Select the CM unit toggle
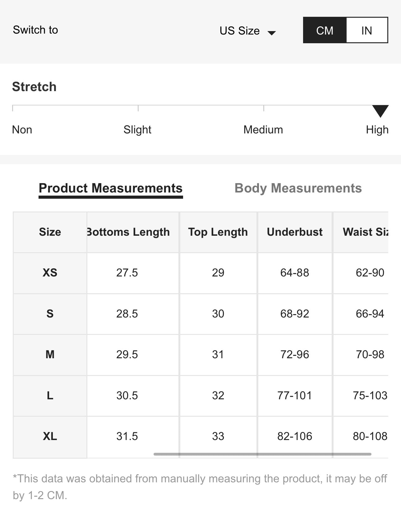The width and height of the screenshot is (401, 524). (x=325, y=30)
